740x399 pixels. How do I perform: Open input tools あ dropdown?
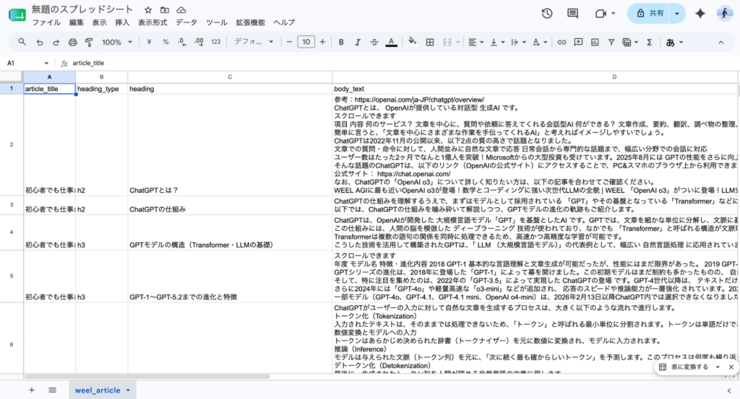pos(674,42)
